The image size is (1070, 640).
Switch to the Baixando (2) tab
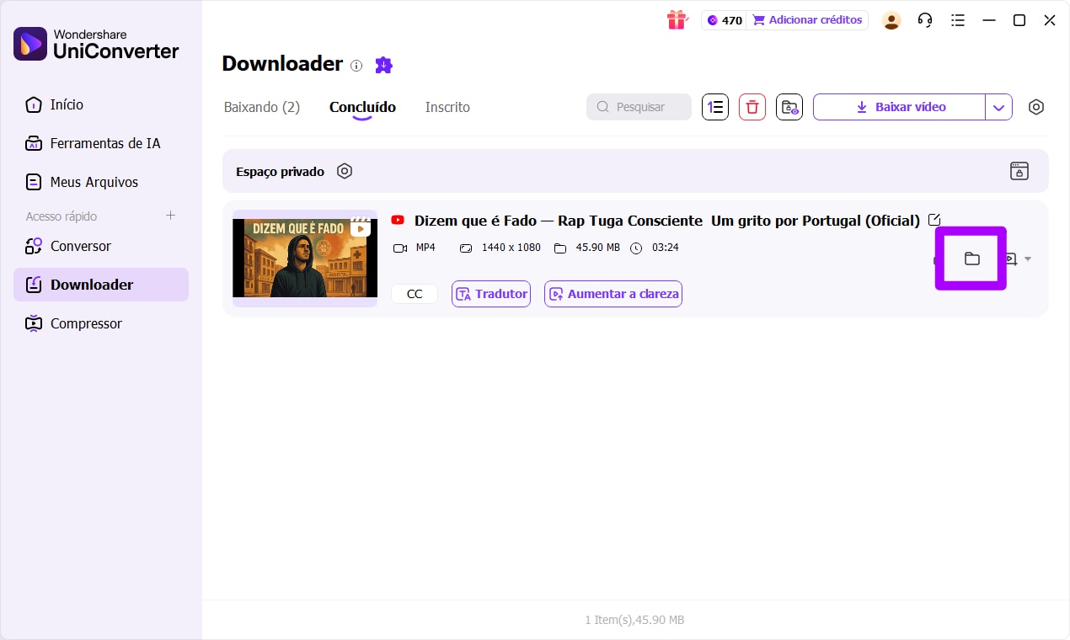tap(261, 107)
